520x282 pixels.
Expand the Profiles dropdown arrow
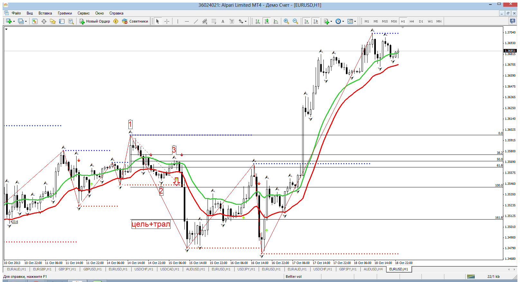tap(26, 21)
